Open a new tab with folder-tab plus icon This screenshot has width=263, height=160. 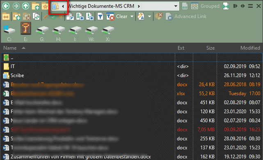pos(16,16)
